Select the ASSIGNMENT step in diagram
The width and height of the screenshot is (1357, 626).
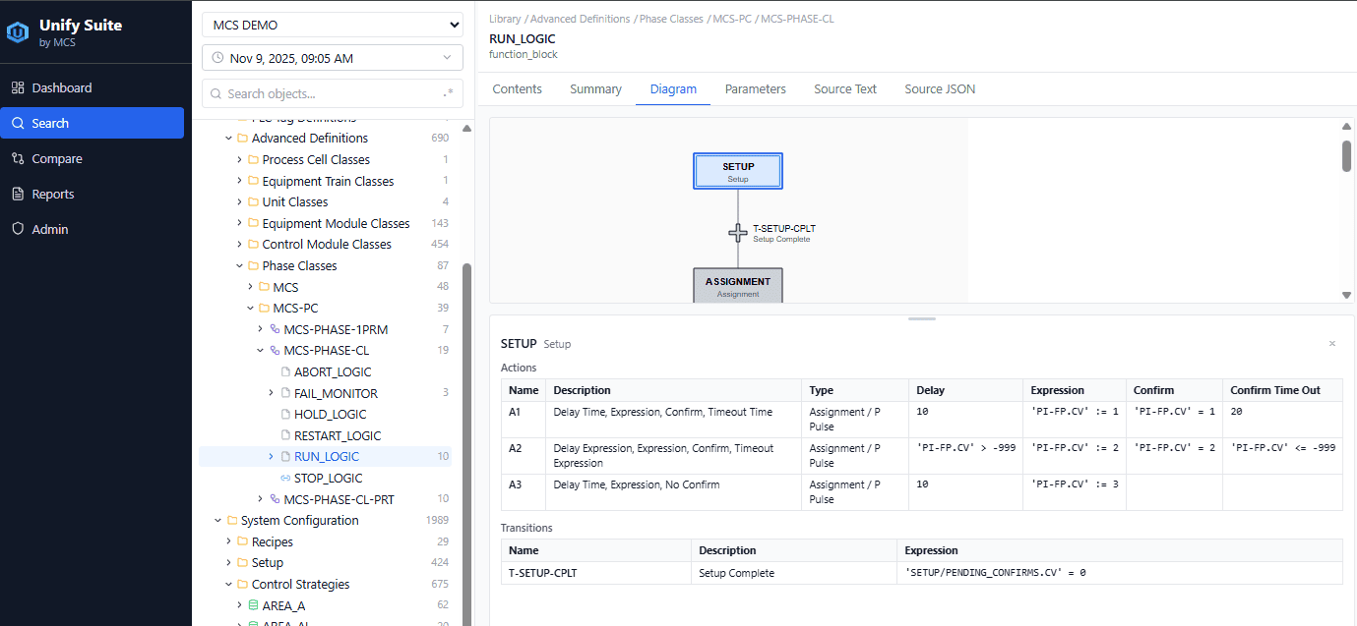[738, 285]
